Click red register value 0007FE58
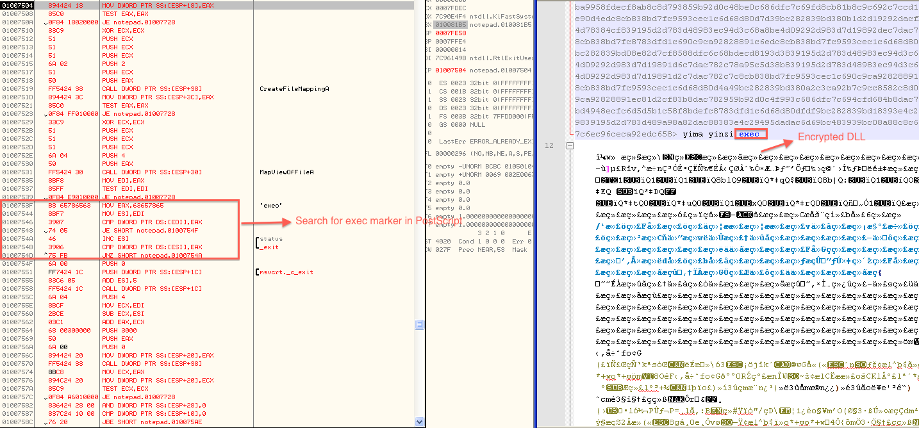Viewport: 919px width, 428px height. 451,32
